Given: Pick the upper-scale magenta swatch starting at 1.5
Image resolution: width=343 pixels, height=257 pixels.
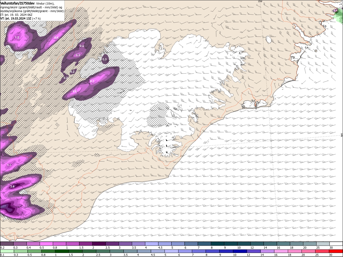Looking at the screenshot, I should click(x=86, y=244).
